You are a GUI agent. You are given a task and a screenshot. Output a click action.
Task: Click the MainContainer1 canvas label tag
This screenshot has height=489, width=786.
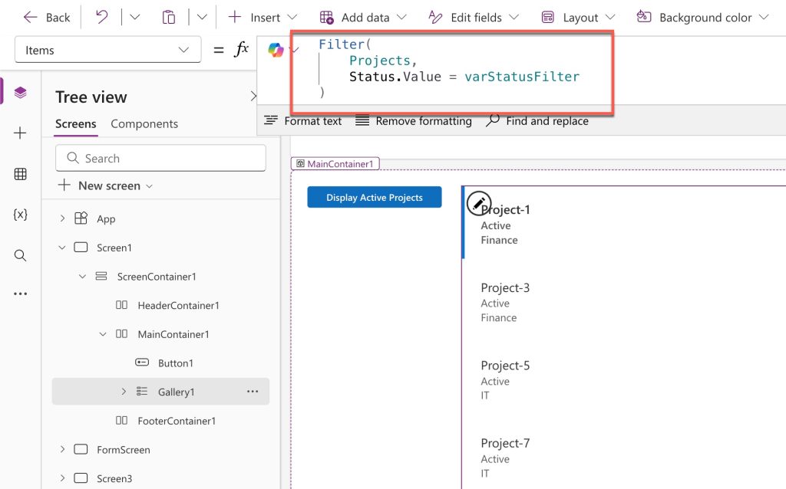tap(335, 164)
